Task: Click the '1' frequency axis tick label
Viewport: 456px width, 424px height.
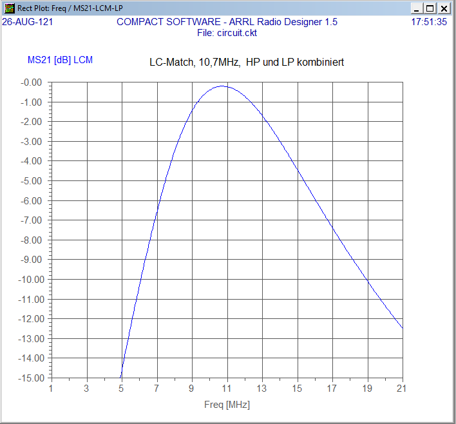Action: click(51, 389)
